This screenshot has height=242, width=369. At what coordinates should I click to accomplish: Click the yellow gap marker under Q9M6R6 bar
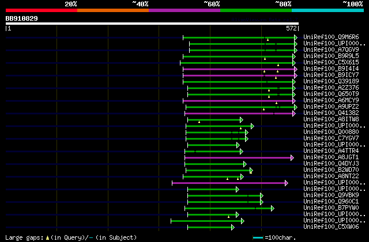tap(268, 40)
